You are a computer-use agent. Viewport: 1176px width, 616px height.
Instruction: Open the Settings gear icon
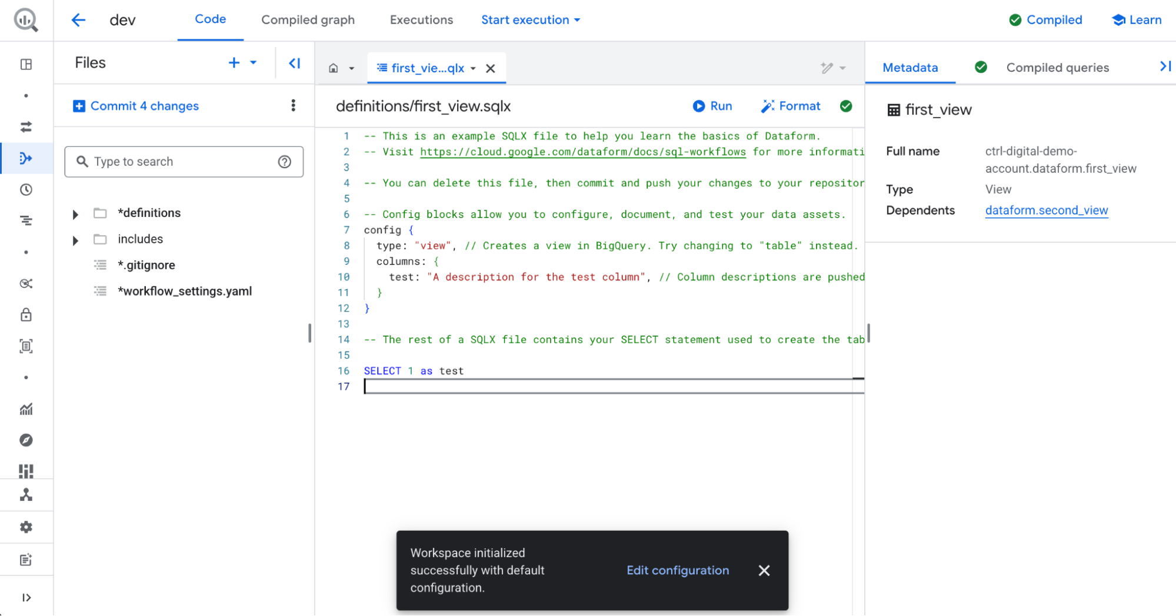tap(26, 527)
